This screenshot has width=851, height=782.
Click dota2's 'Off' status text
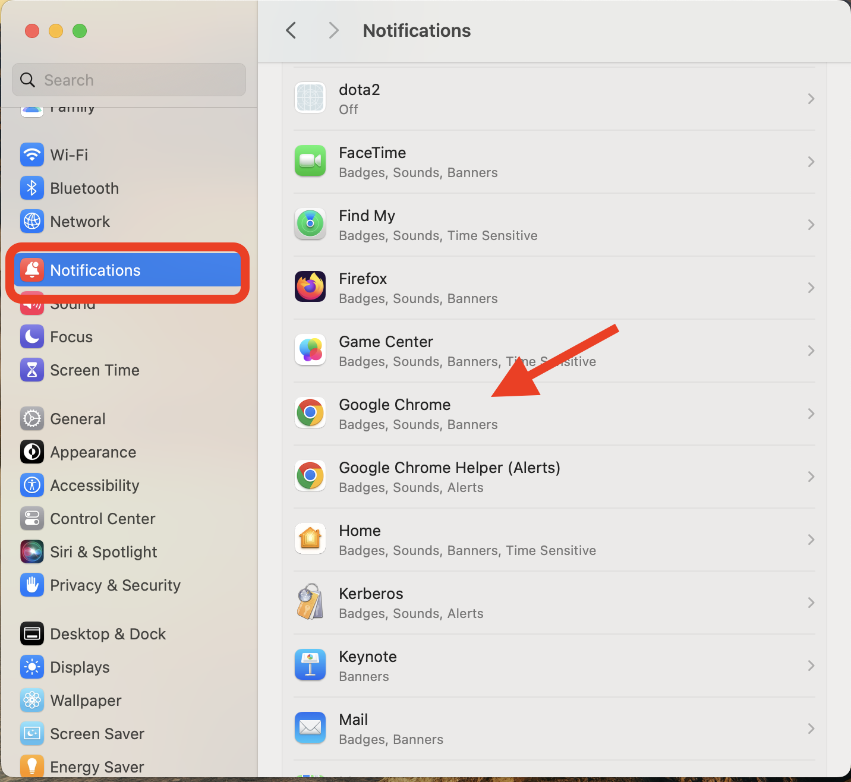pos(348,110)
